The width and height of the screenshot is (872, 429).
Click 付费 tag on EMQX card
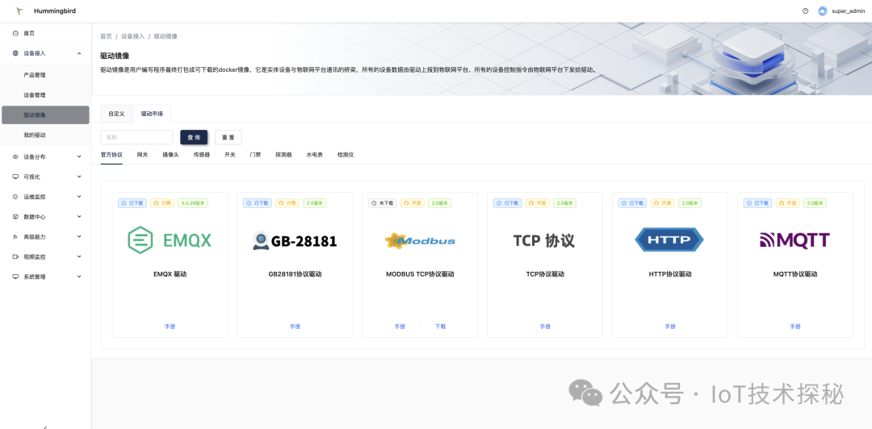(161, 203)
